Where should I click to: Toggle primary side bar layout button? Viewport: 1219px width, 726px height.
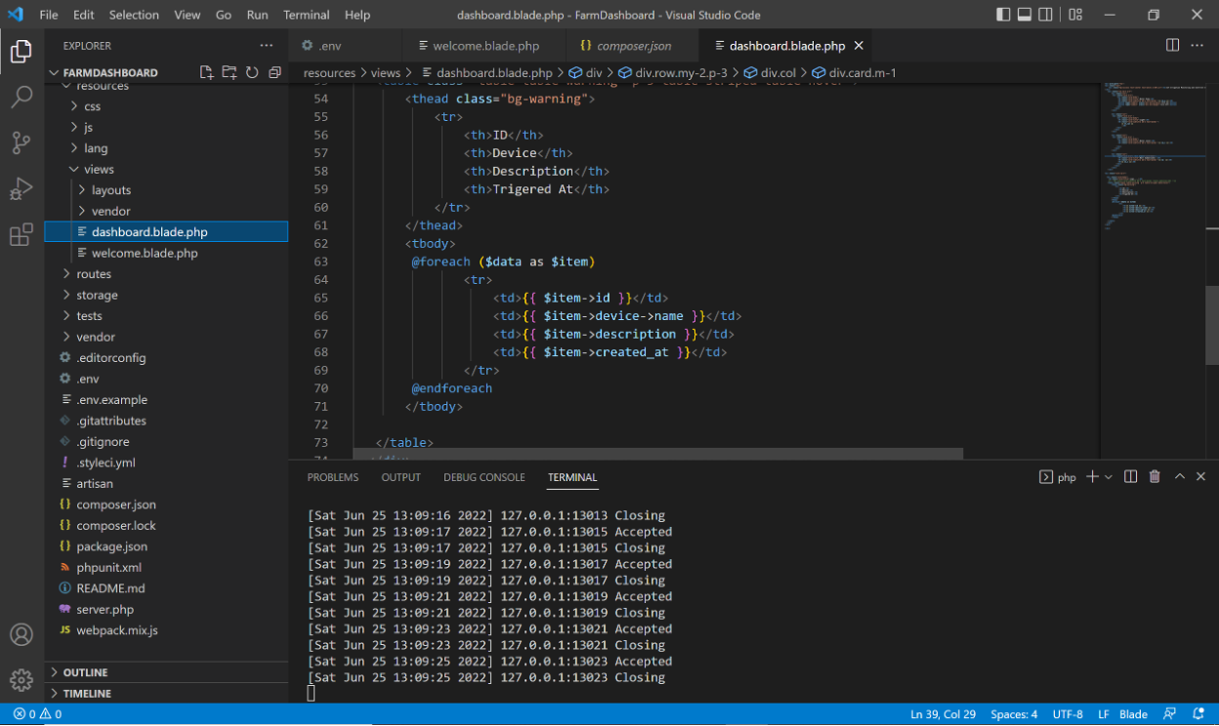point(1003,15)
